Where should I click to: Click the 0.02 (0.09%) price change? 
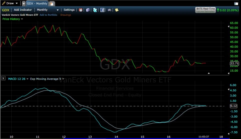228,10
